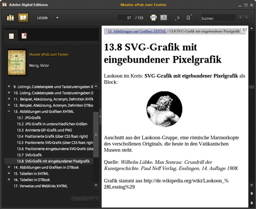
Task: Expand chapter 12 Beispiel, Abkürzung DTBook
Action: [9, 105]
